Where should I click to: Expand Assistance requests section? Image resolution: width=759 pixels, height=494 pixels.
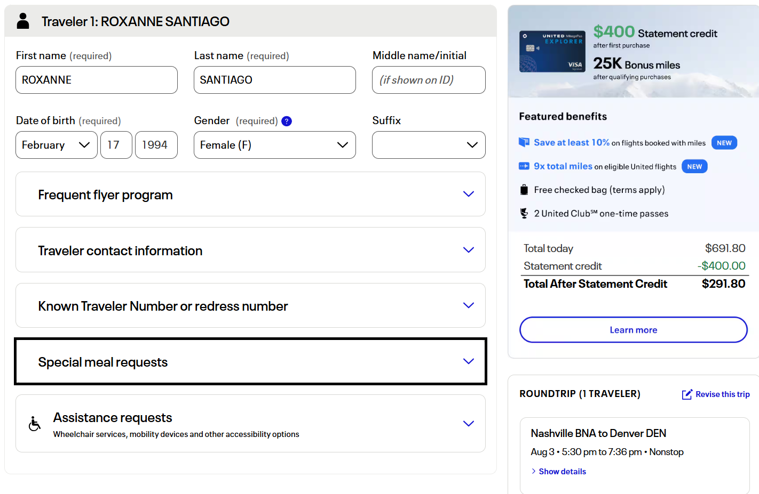[250, 424]
